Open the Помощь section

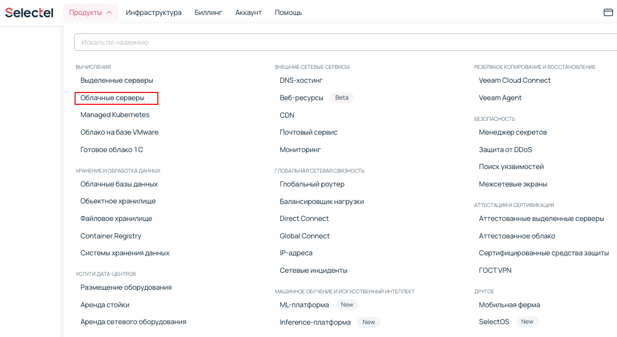point(288,12)
